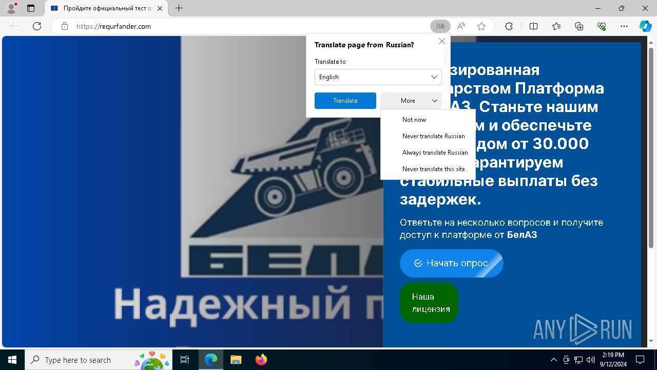This screenshot has height=370, width=657.
Task: Launch the Copilot sidebar icon
Action: (645, 26)
